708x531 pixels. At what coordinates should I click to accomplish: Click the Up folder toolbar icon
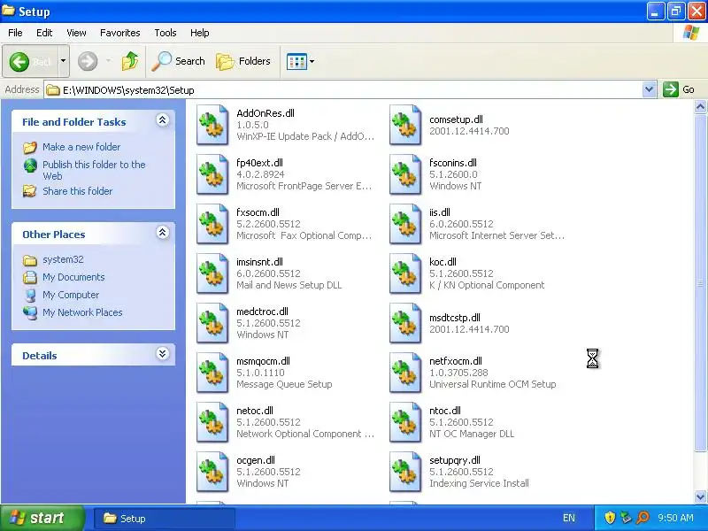[130, 61]
